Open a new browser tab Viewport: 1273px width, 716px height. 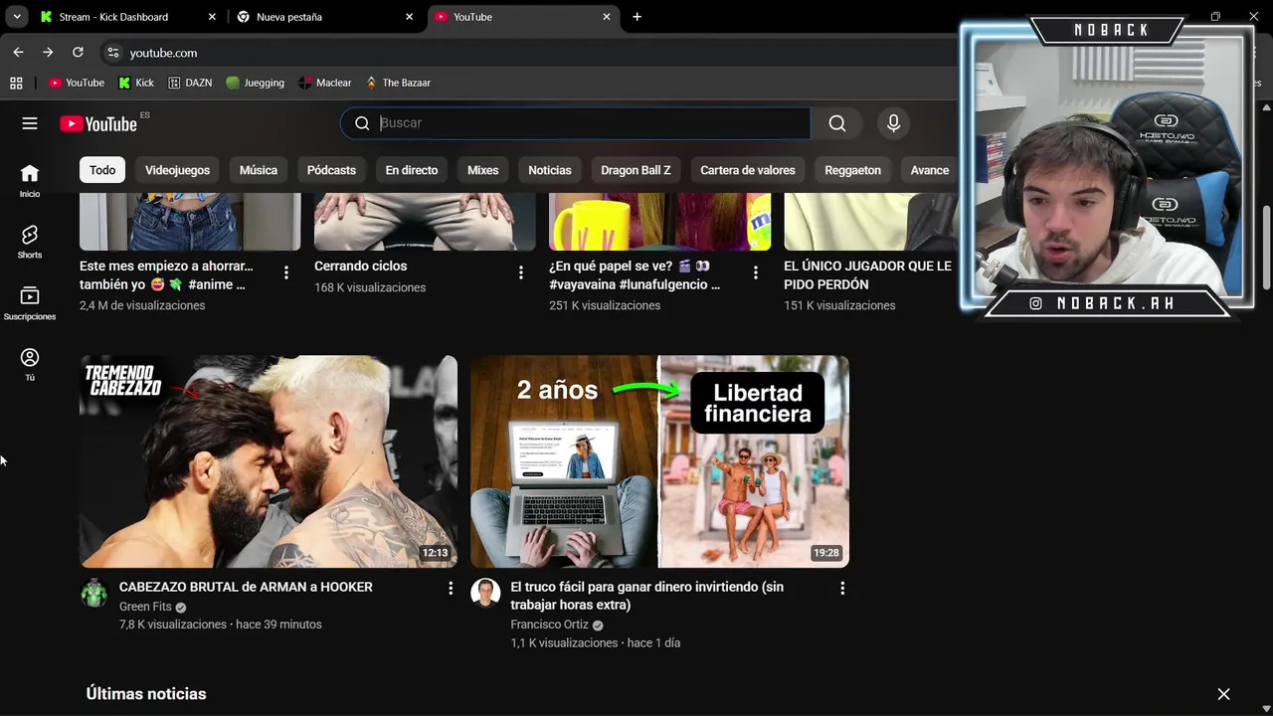click(x=636, y=17)
